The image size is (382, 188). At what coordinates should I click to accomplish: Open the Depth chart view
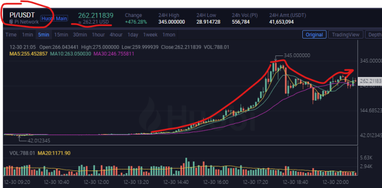(x=373, y=34)
